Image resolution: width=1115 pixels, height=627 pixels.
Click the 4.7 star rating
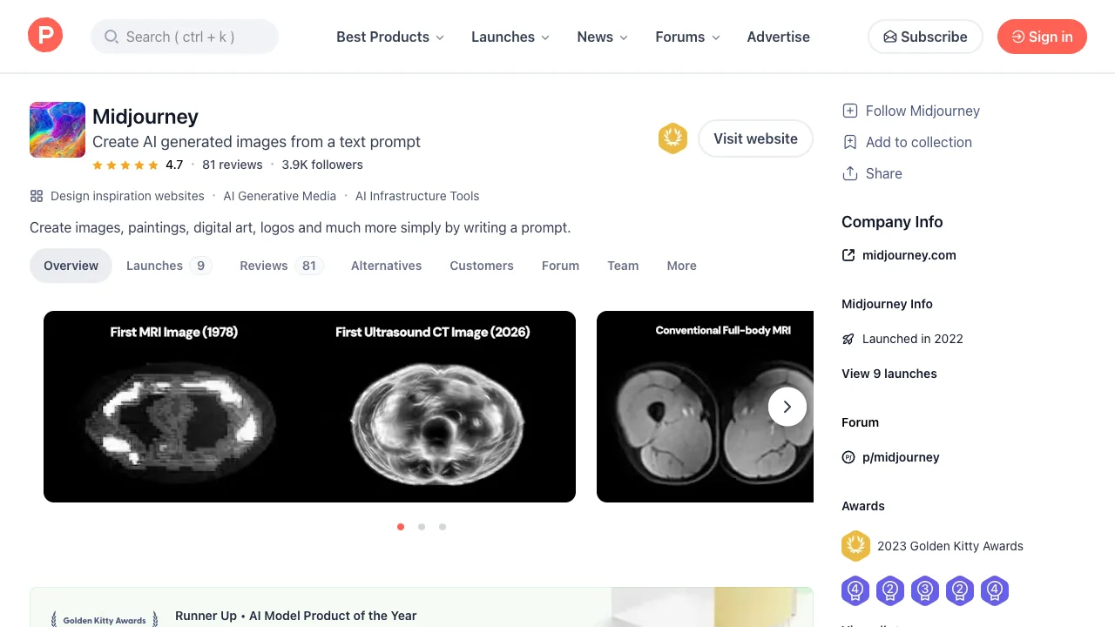point(138,165)
